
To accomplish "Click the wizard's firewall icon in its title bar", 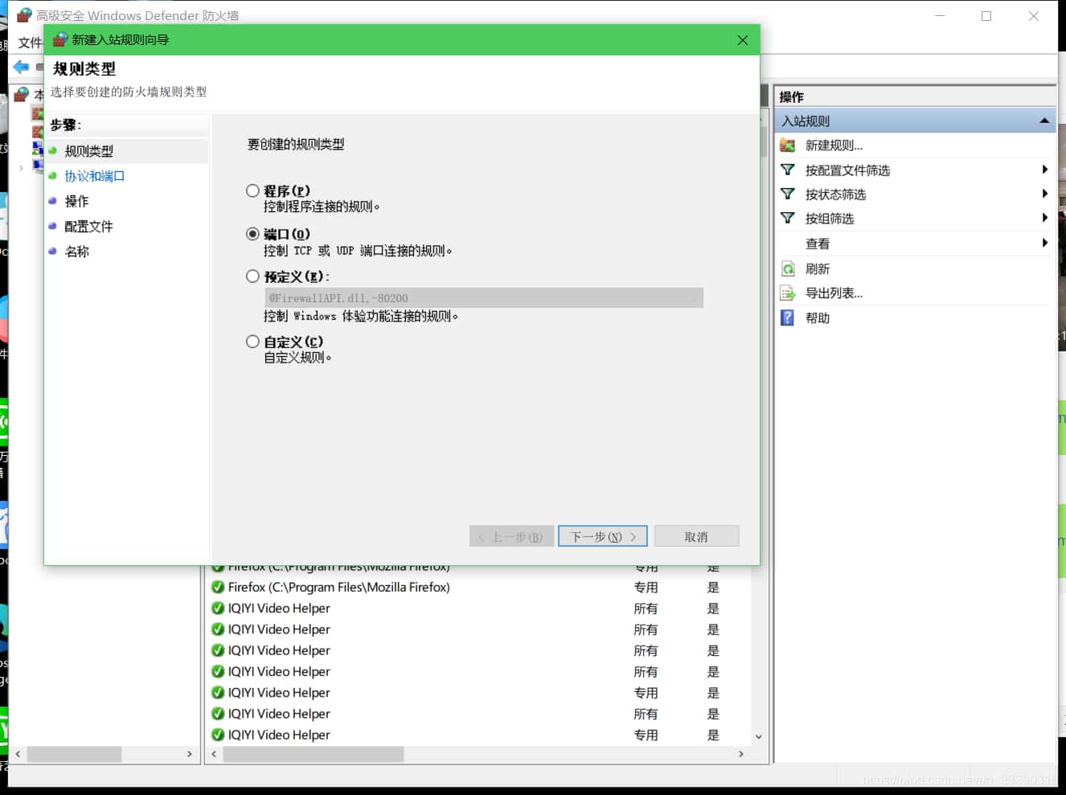I will click(x=59, y=39).
